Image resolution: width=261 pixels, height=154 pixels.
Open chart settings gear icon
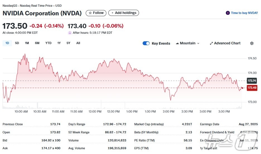[252, 43]
